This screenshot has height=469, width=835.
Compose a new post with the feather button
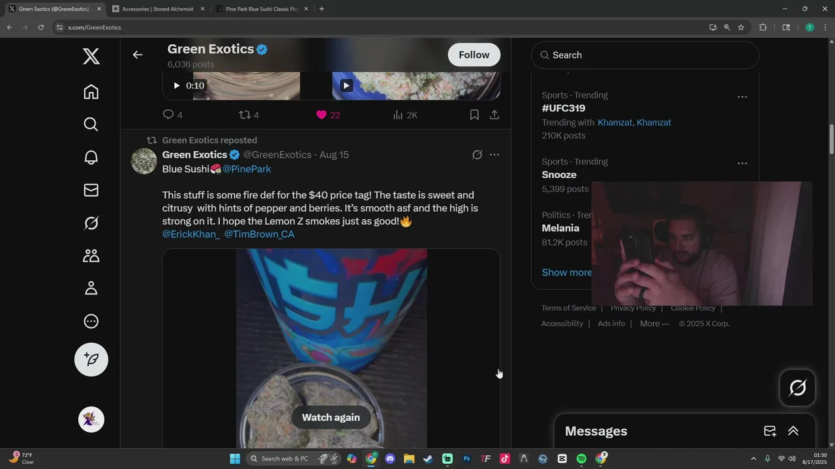pos(91,360)
